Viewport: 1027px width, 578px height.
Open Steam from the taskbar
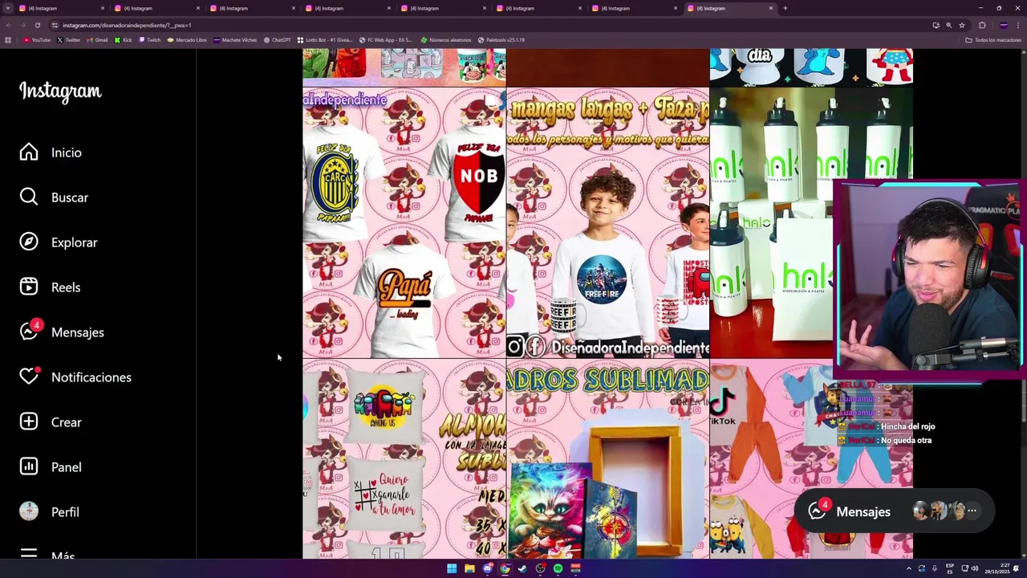(x=522, y=568)
